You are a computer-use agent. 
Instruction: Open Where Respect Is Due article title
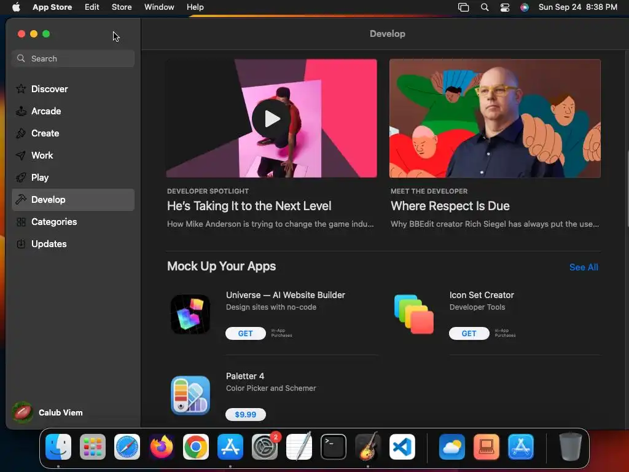coord(450,206)
